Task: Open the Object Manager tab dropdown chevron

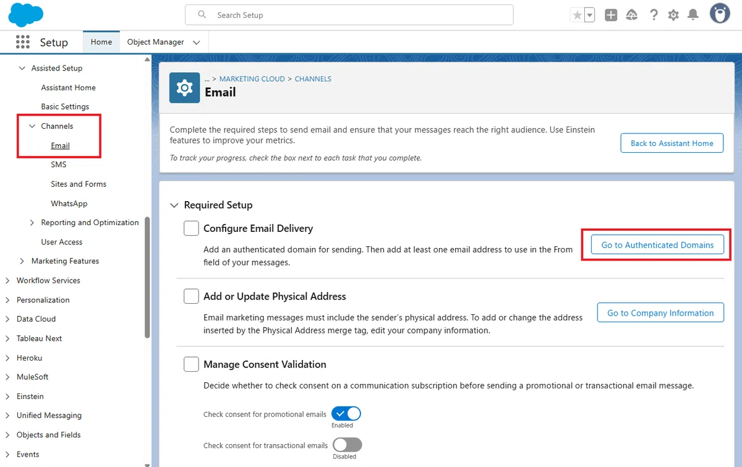Action: 197,43
